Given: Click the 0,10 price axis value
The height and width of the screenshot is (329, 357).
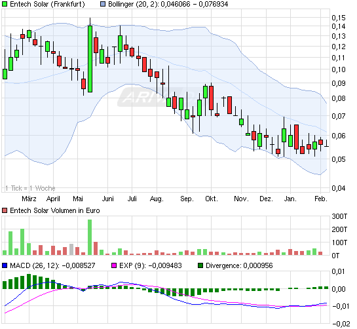Looking at the screenshot, I should coord(339,69).
